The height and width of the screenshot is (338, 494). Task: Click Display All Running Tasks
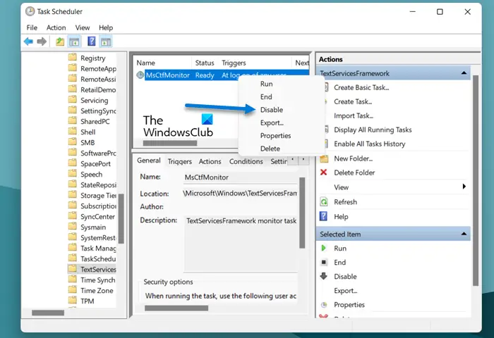[373, 130]
